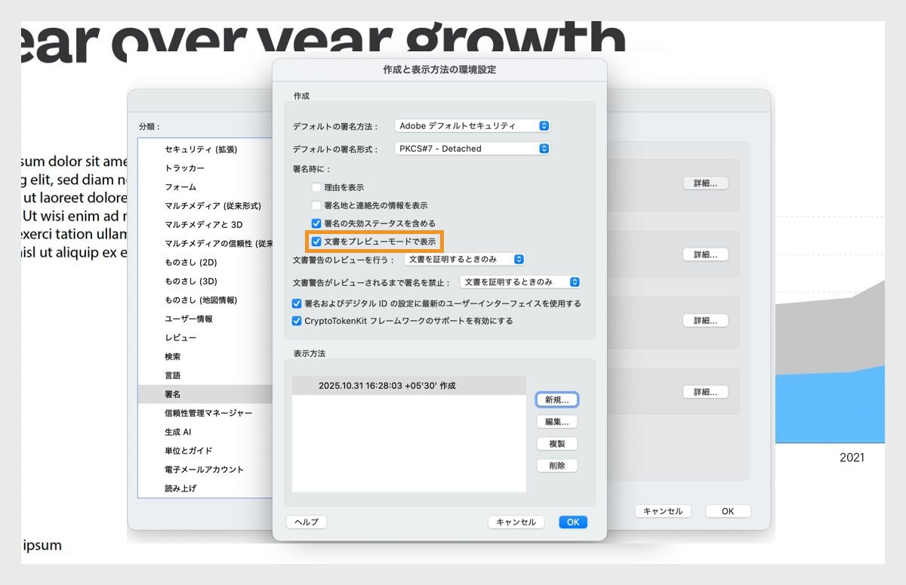Screen dimensions: 906x585
Task: Select ものさし (2D) category
Action: 205,262
